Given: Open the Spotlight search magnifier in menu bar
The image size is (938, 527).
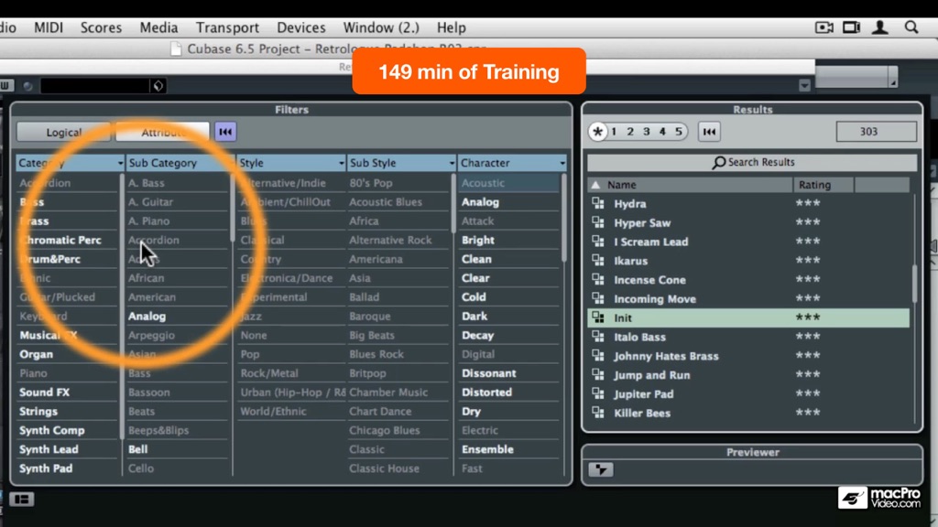Looking at the screenshot, I should [x=911, y=27].
